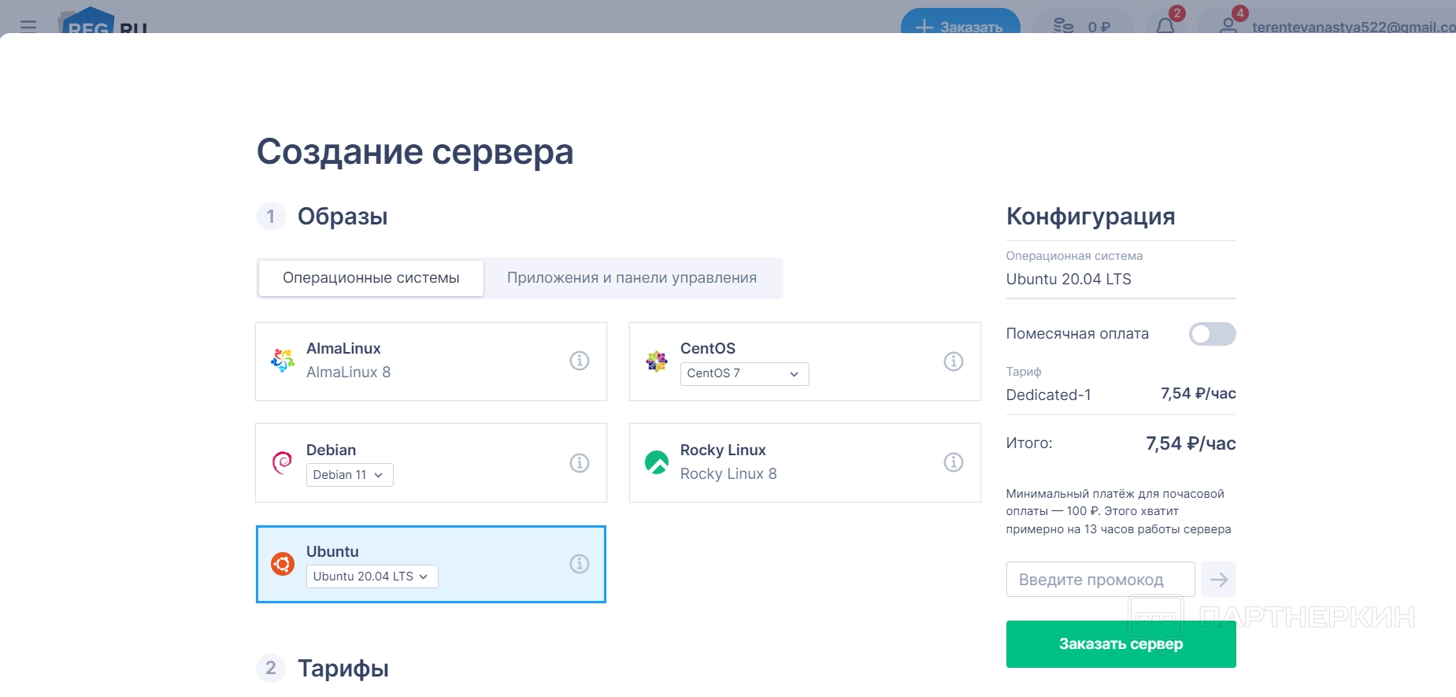Click the green Заказать сервер button
This screenshot has width=1456, height=697.
coord(1121,644)
